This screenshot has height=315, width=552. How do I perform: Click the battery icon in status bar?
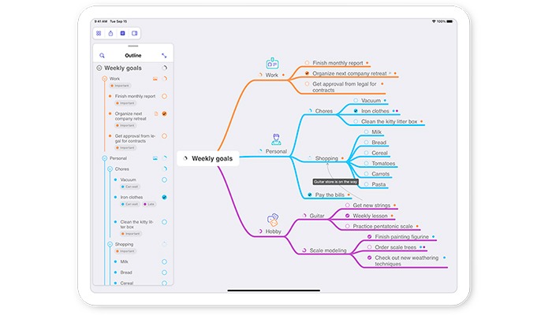449,21
